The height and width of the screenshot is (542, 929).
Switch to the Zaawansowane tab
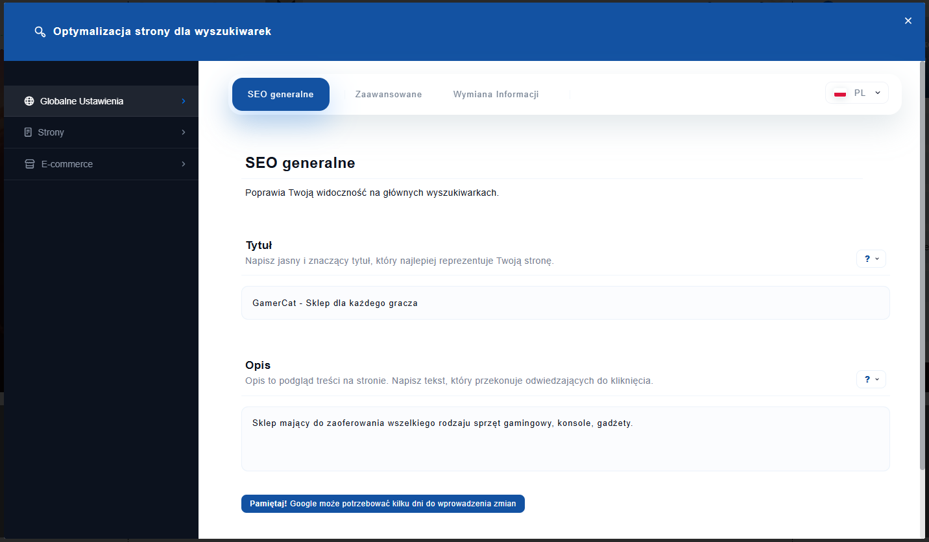[x=389, y=95]
